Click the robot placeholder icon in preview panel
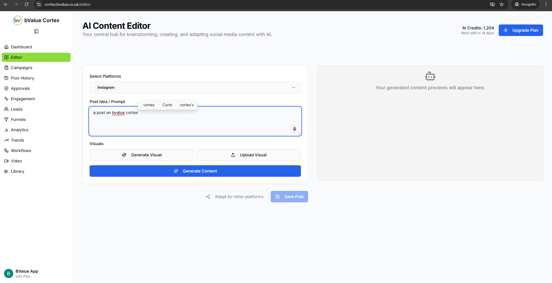Image resolution: width=552 pixels, height=283 pixels. tap(430, 76)
